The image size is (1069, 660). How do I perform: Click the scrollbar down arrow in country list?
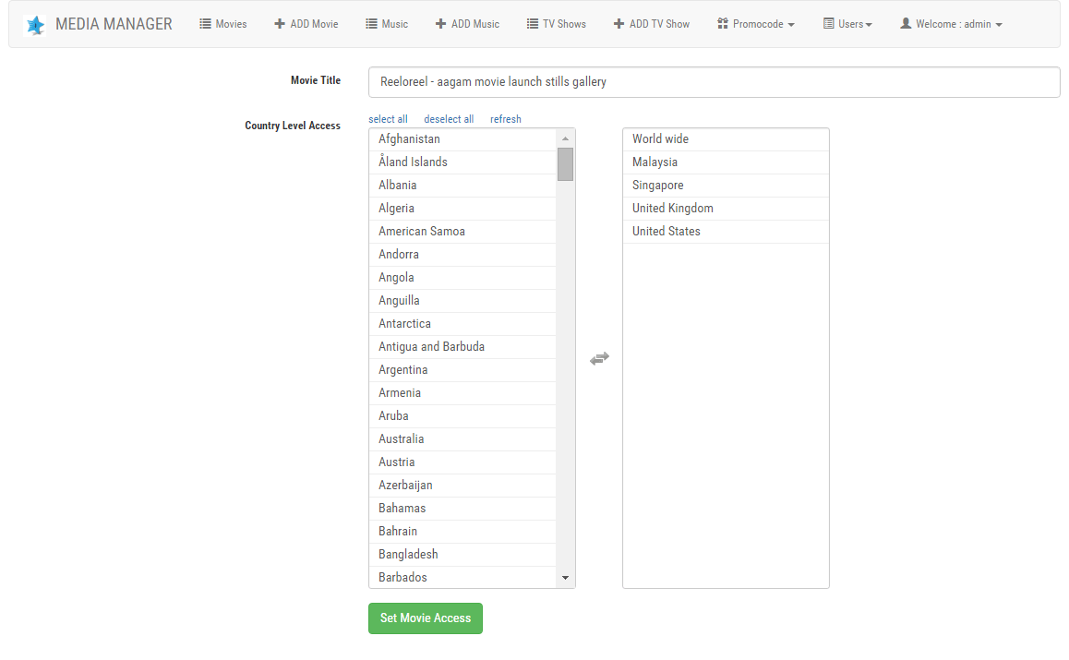pyautogui.click(x=566, y=578)
